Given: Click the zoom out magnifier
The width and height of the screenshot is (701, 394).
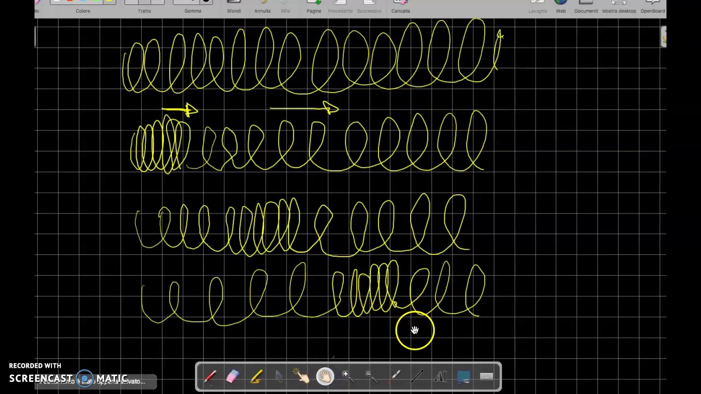Looking at the screenshot, I should point(371,376).
